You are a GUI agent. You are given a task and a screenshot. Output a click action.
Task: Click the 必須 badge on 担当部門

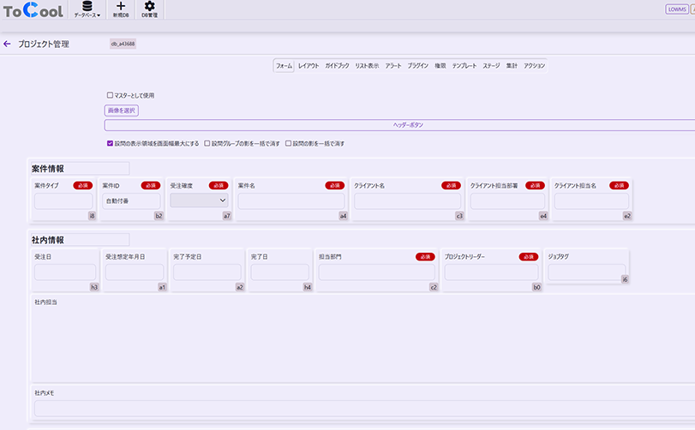425,256
